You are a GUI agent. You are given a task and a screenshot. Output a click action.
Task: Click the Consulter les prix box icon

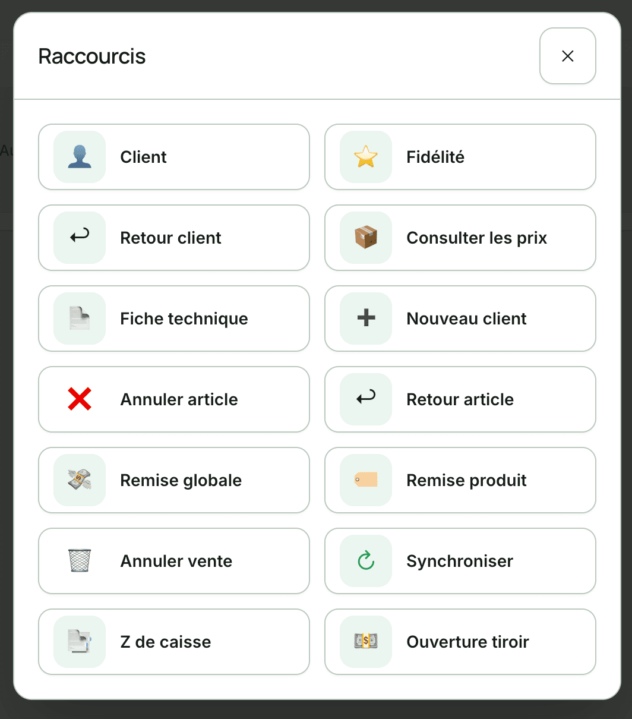point(366,238)
